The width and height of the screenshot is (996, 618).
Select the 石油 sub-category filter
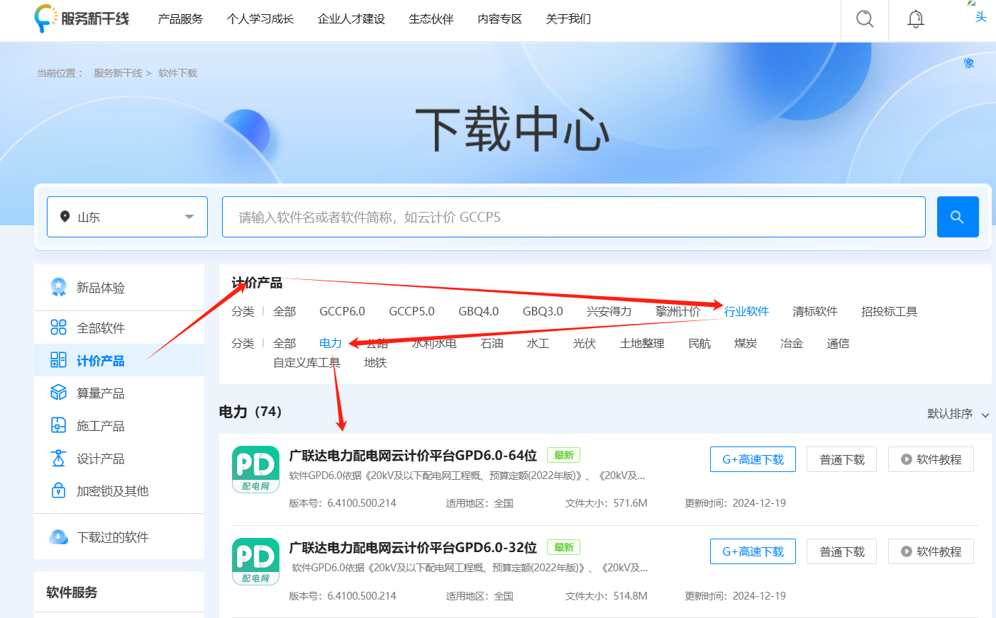click(x=492, y=343)
